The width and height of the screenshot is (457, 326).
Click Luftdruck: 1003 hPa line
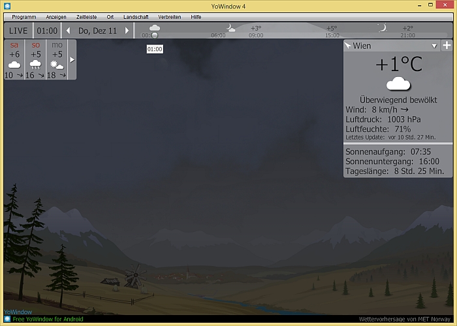click(x=383, y=119)
